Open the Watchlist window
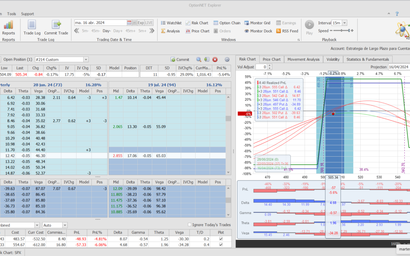The height and width of the screenshot is (256, 410). pos(171,23)
